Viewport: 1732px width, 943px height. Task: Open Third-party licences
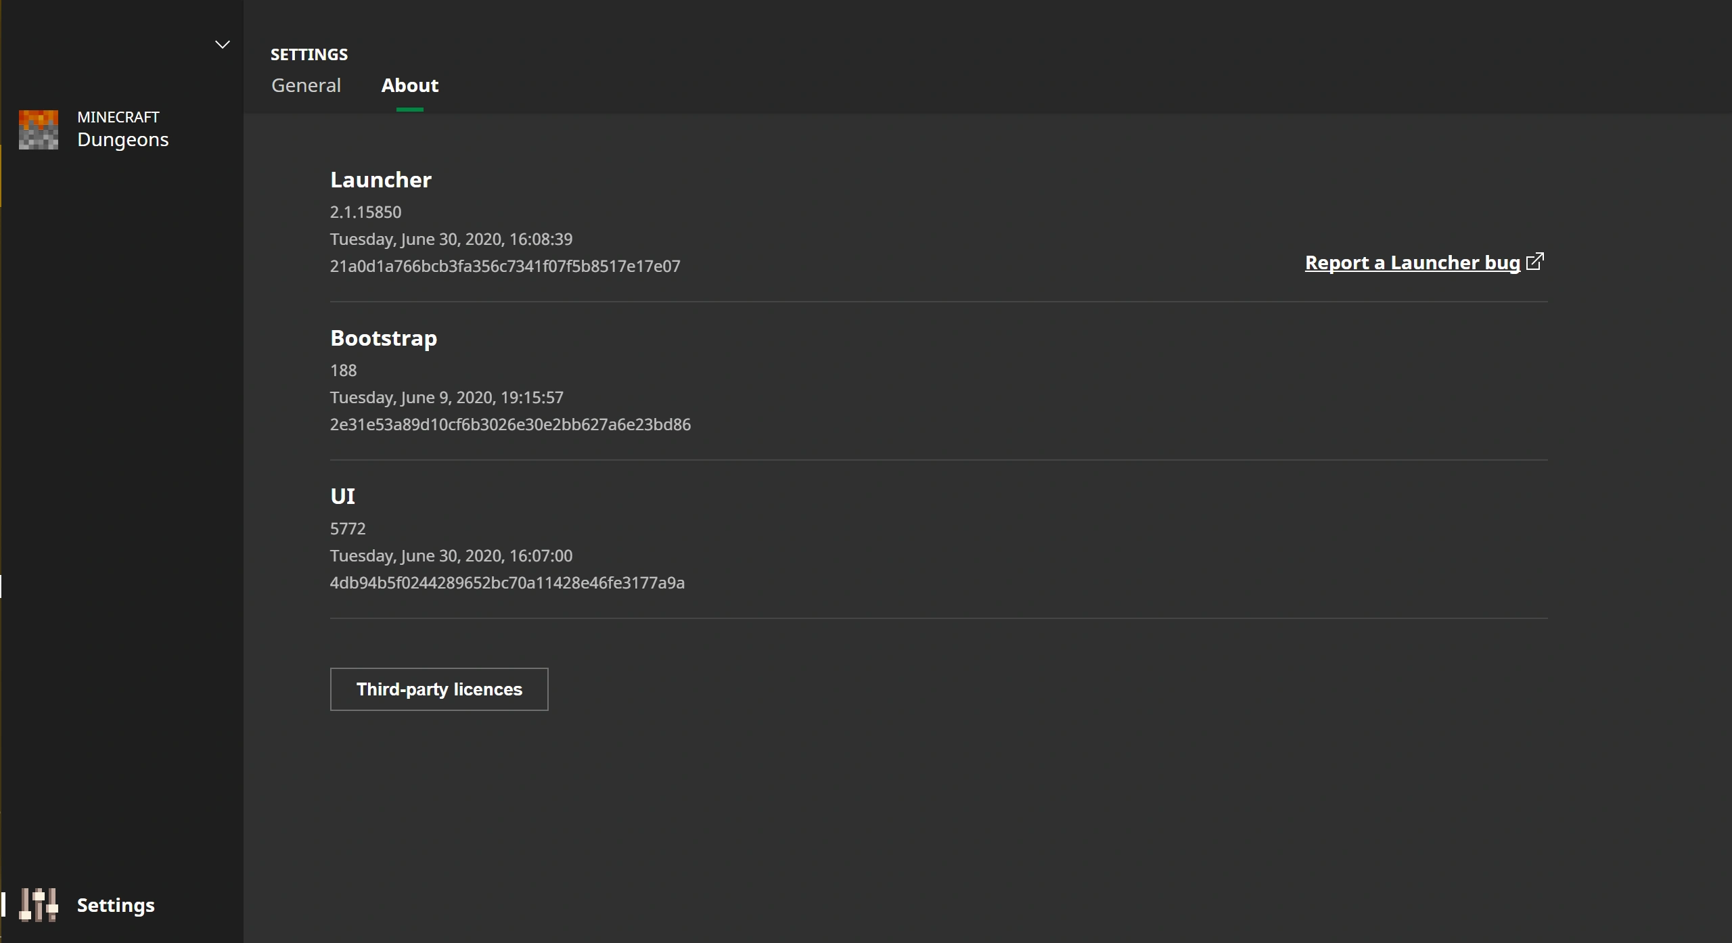tap(439, 689)
